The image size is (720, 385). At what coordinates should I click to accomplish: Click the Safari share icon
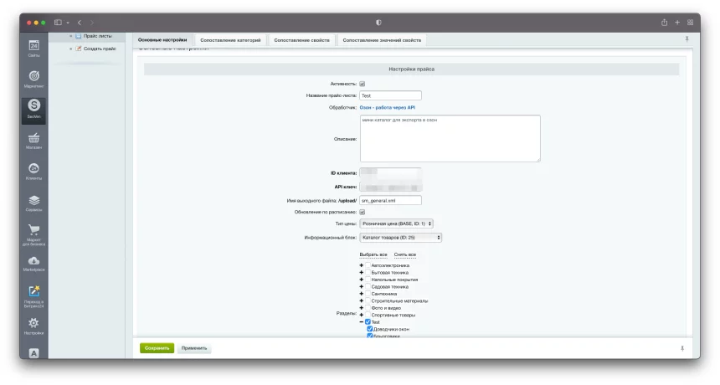[x=664, y=23]
